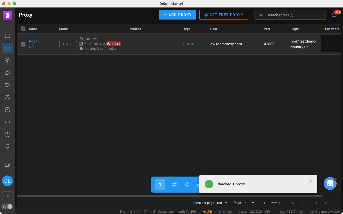
Task: Click the login roamtestdemo-country-us cell
Action: pyautogui.click(x=304, y=44)
